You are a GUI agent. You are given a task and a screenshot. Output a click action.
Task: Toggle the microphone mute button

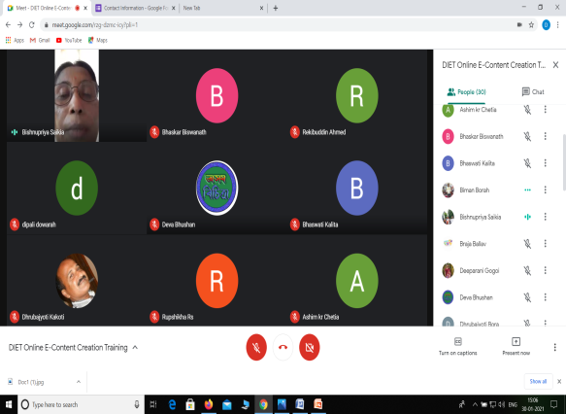coord(256,347)
